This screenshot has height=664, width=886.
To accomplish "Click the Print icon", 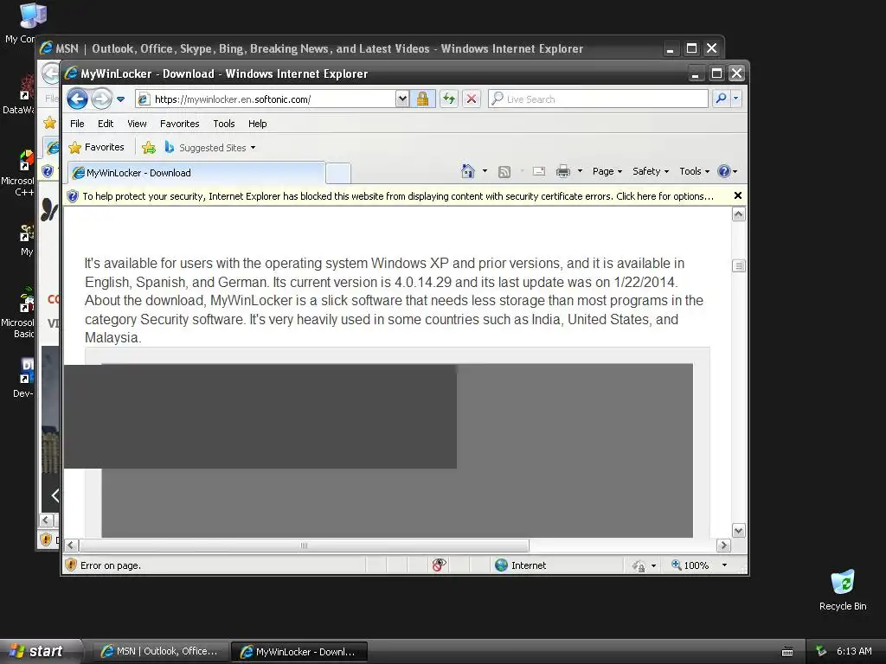I will click(562, 171).
